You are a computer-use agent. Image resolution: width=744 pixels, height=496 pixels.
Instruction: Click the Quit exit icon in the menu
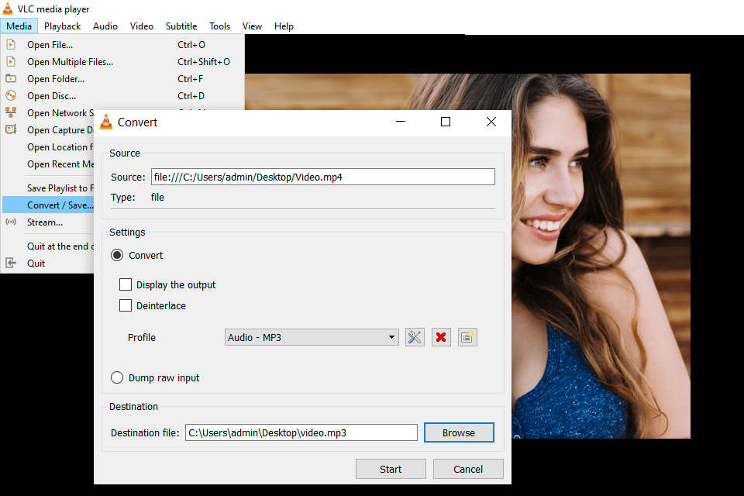click(11, 263)
